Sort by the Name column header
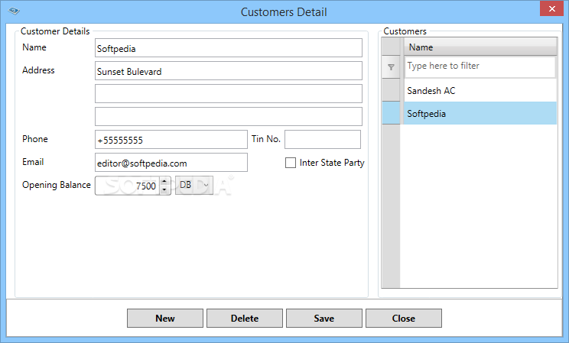The image size is (569, 343). pyautogui.click(x=480, y=47)
